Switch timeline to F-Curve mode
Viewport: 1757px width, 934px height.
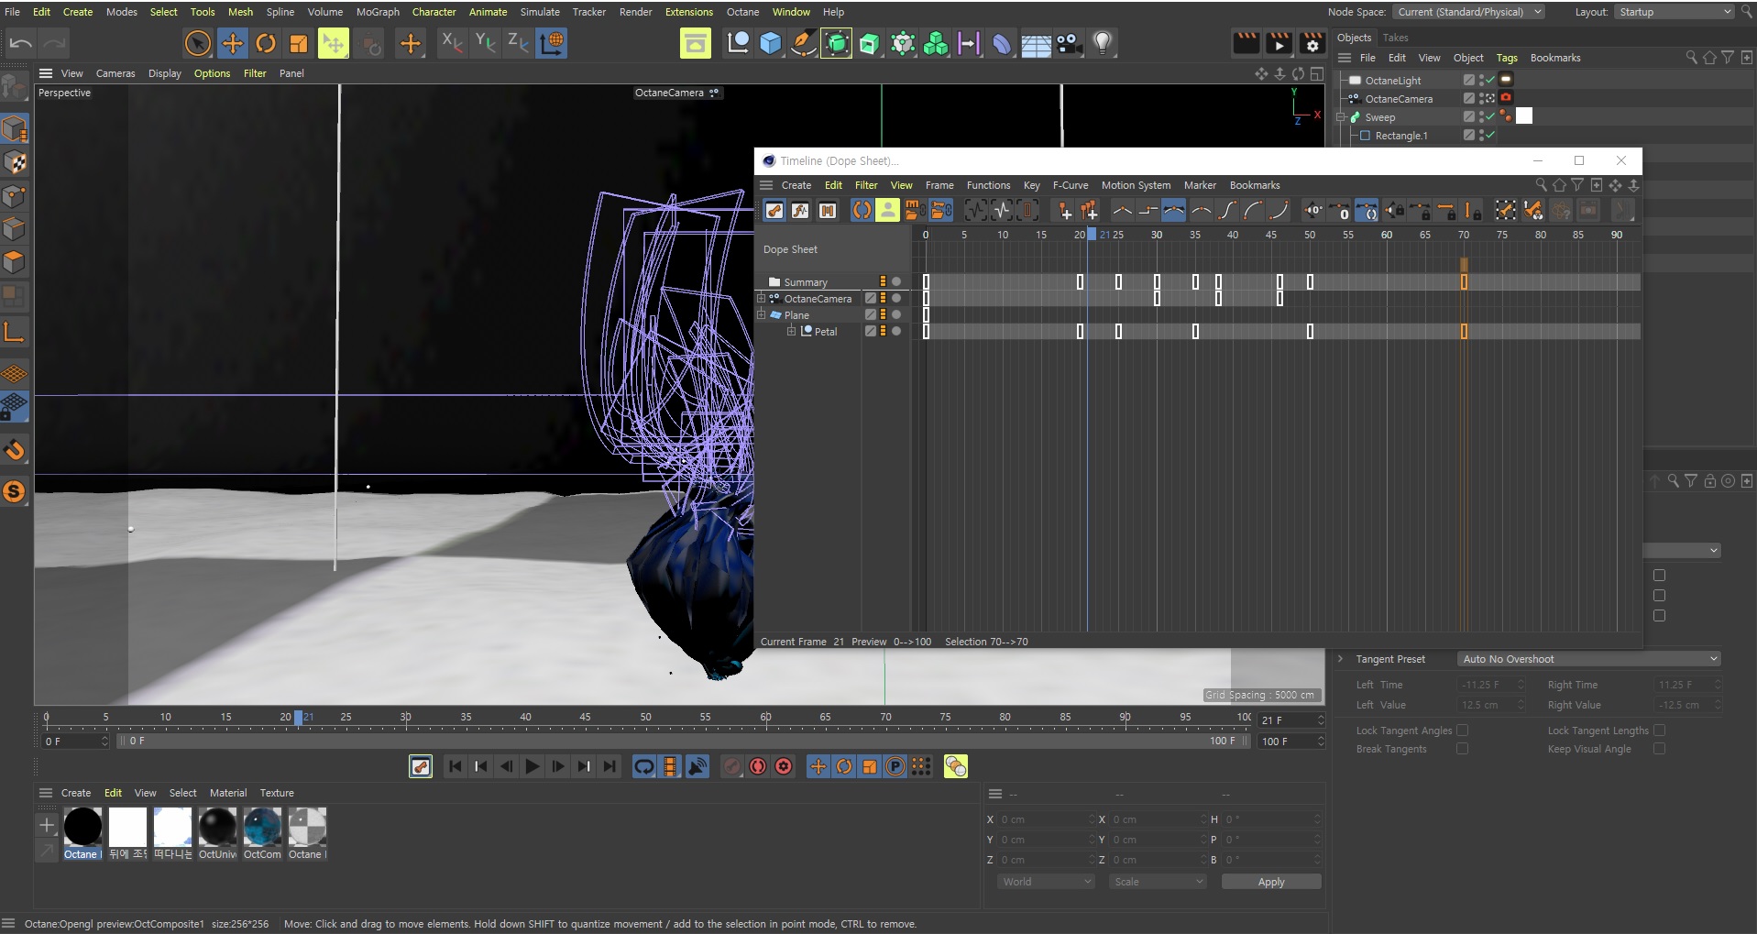800,211
